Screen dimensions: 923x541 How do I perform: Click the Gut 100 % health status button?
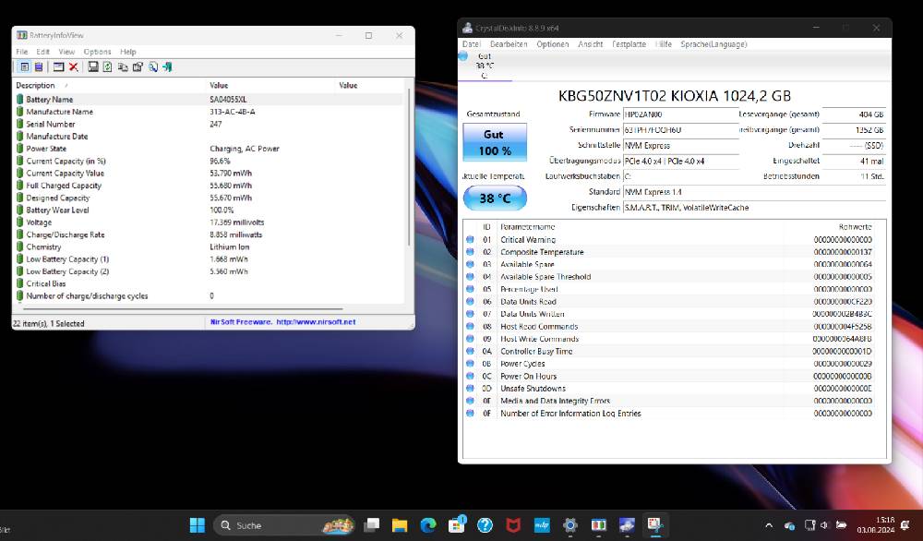pos(495,142)
